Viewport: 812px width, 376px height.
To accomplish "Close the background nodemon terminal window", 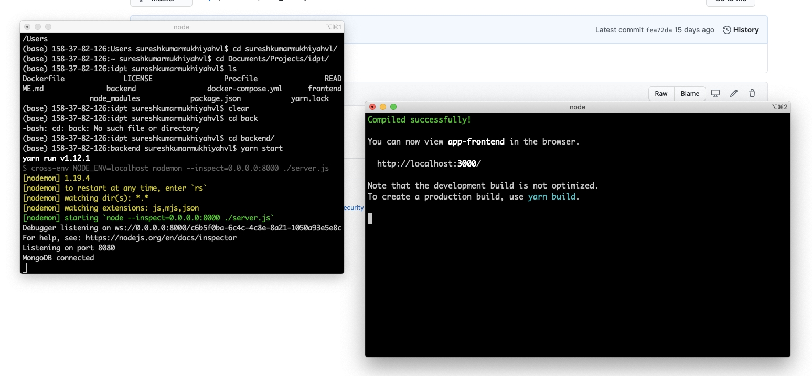I will coord(27,27).
